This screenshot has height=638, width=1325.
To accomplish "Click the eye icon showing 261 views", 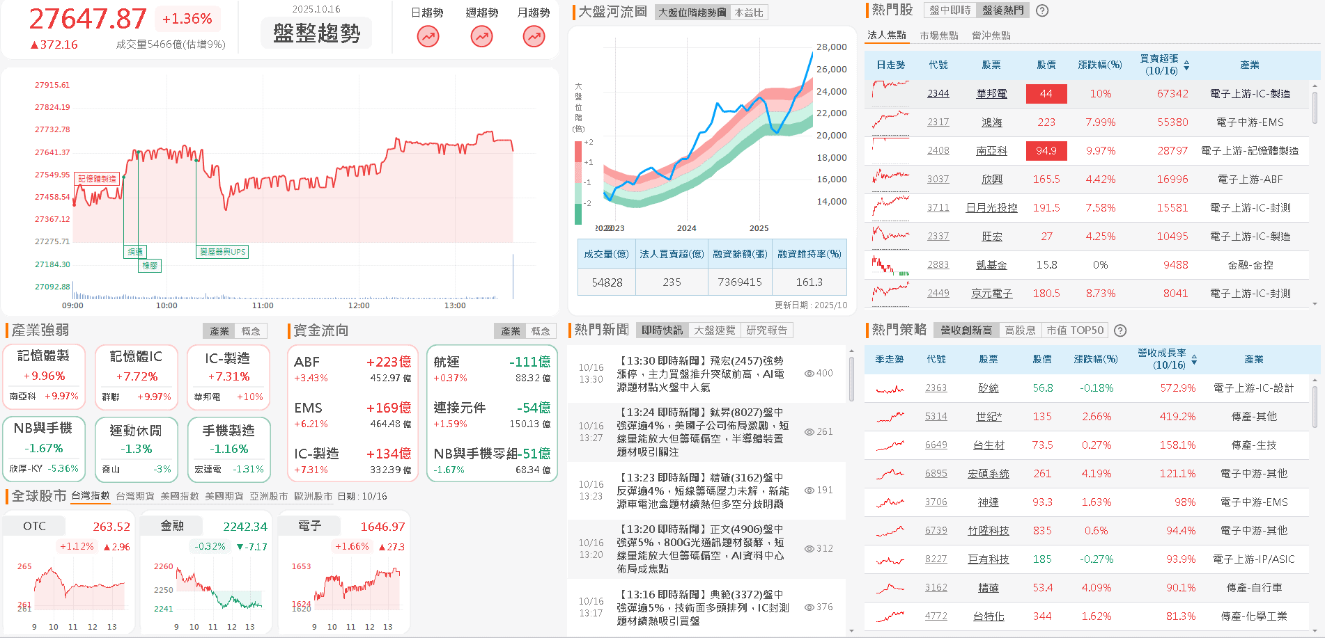I will click(x=809, y=432).
